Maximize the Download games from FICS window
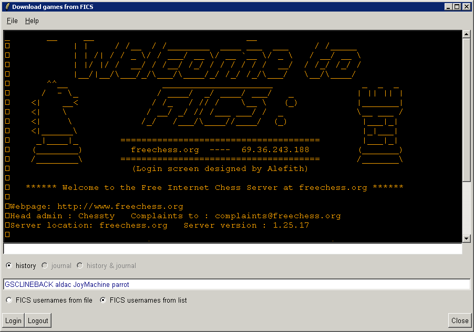Screen dimensions: 474x332 tap(457, 7)
